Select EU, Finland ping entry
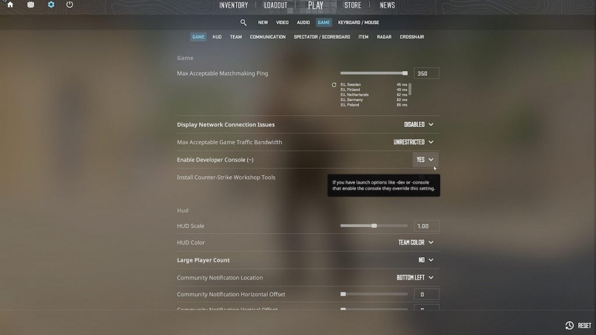 pos(374,90)
